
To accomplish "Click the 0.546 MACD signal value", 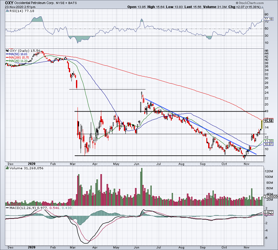I will (x=54, y=208).
